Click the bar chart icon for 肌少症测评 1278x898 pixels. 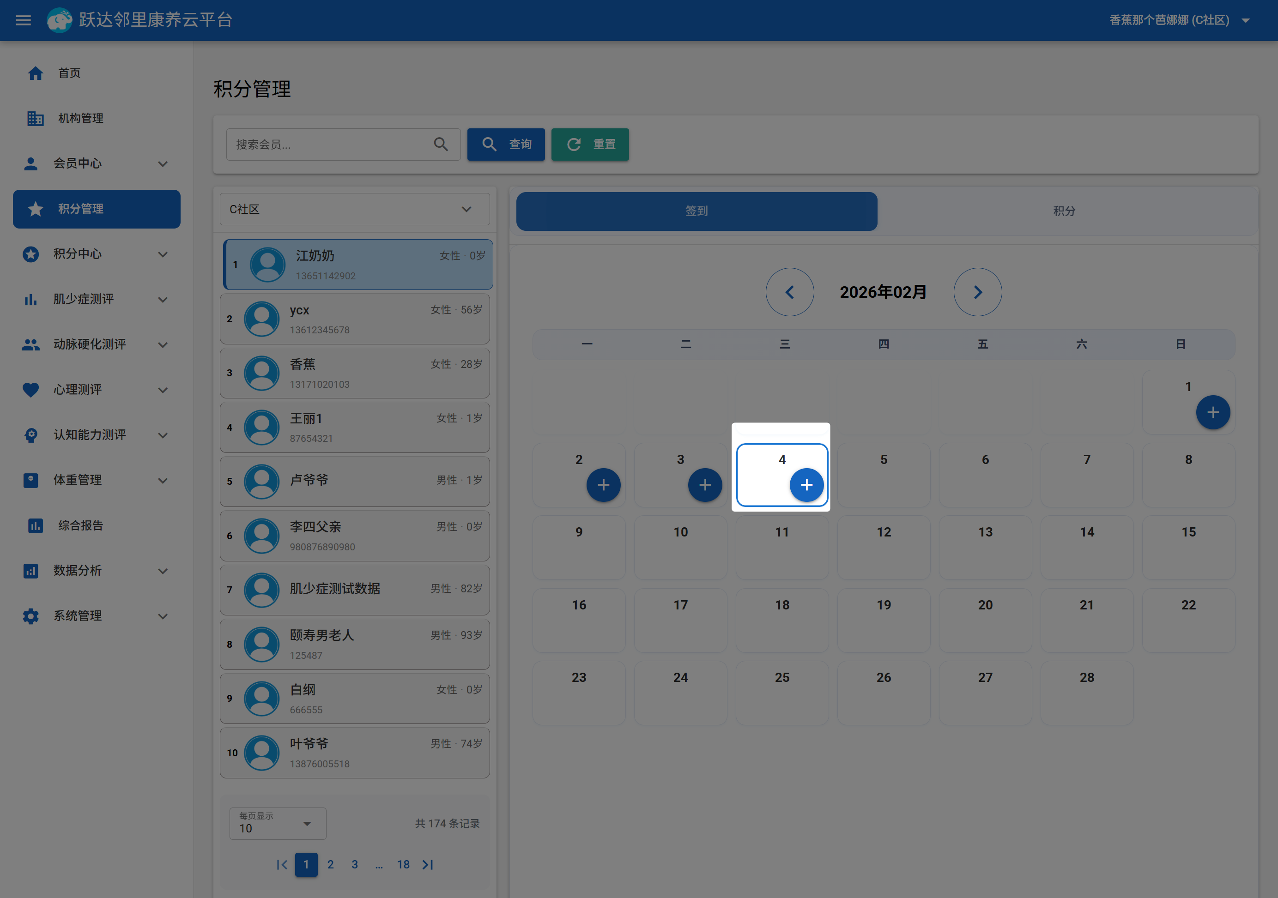tap(30, 299)
